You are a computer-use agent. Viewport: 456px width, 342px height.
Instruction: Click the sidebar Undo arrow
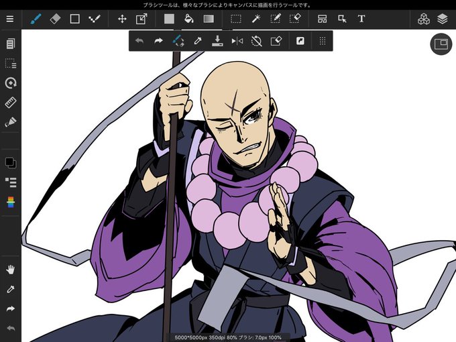pos(11,329)
